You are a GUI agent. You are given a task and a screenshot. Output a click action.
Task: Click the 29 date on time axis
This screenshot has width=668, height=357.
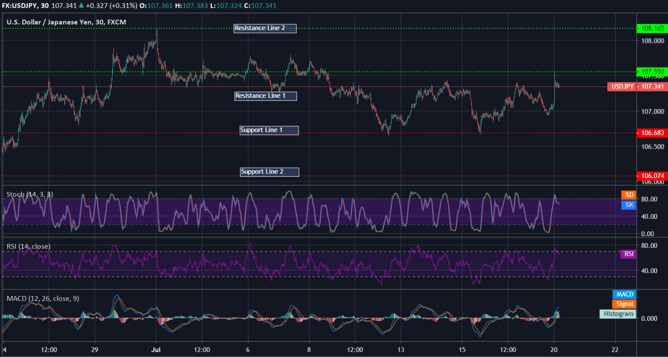click(95, 350)
